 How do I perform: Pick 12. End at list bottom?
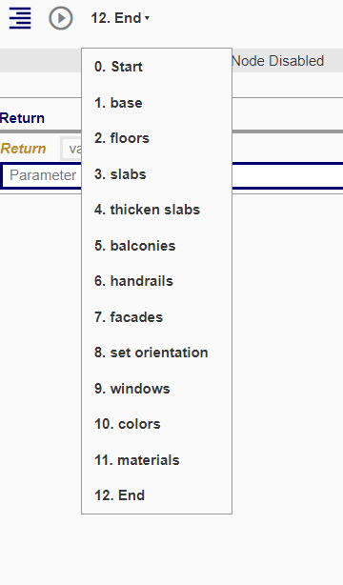point(157,495)
